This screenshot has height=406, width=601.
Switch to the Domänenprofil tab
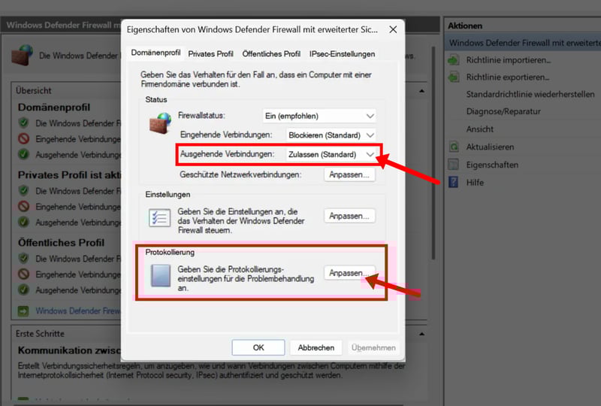tap(156, 53)
